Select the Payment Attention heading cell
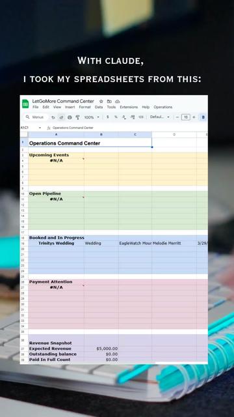 pyautogui.click(x=57, y=282)
